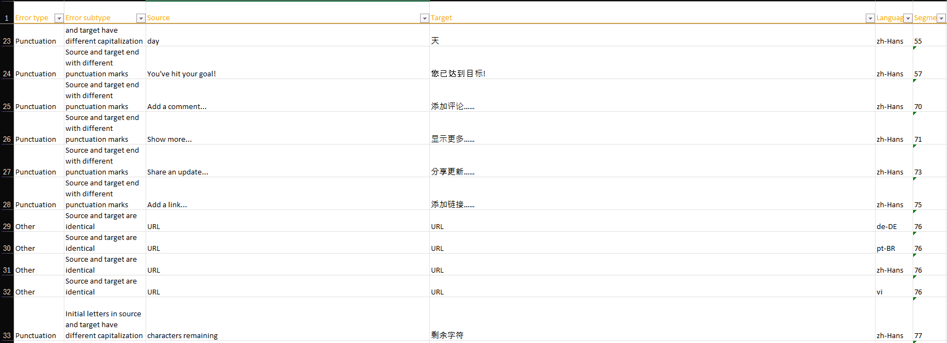Open the Language column filter dropdown
Screen dimensions: 947x343
pos(908,19)
